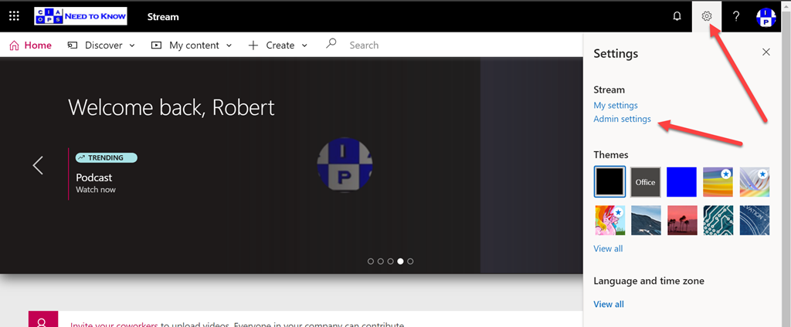
Task: Go to the Home tab
Action: coord(31,46)
